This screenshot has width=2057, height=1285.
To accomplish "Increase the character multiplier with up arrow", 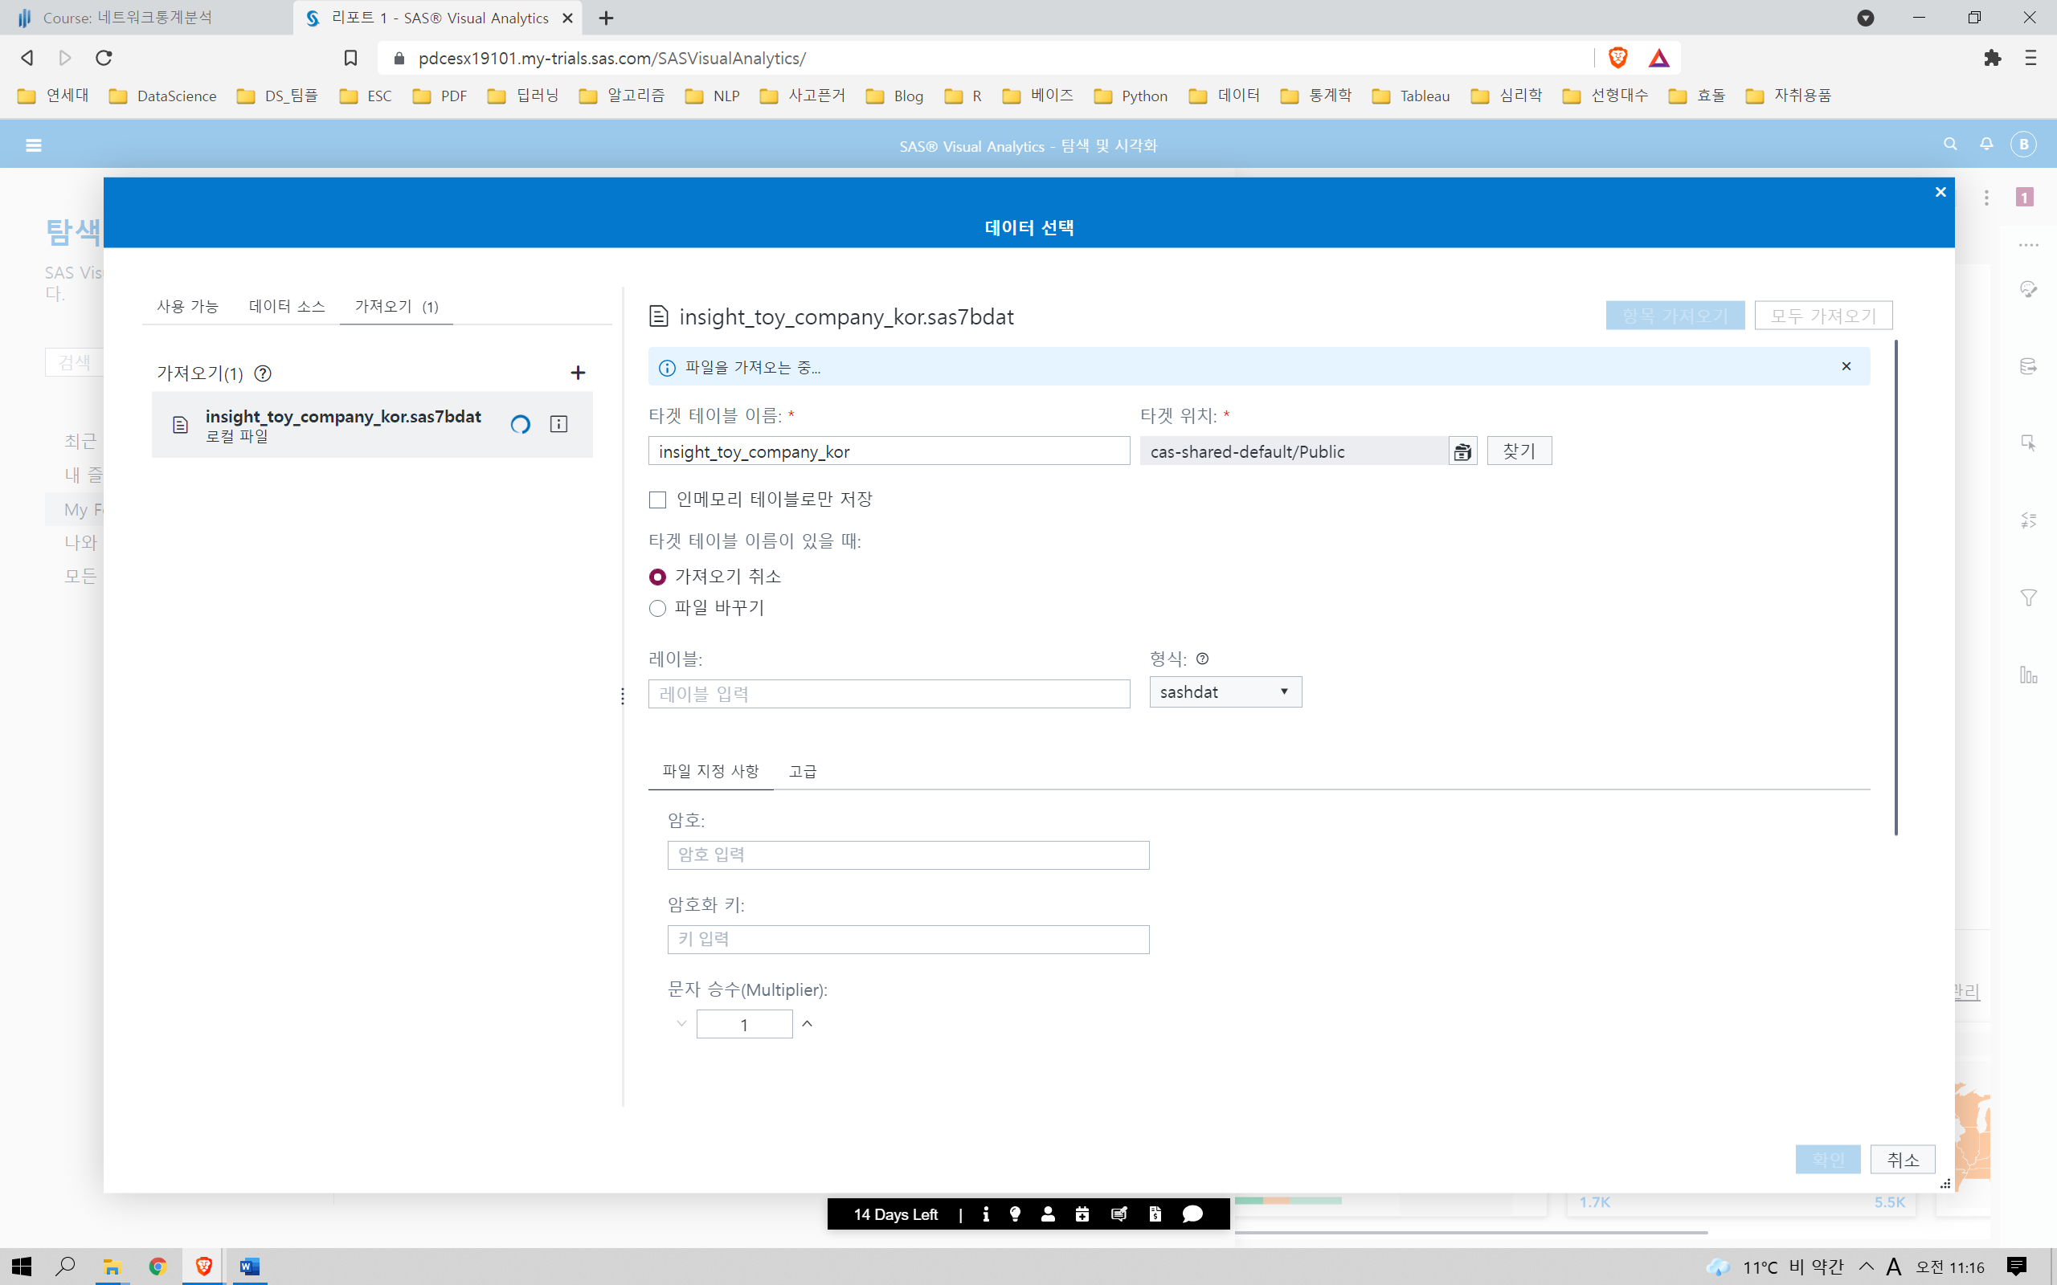I will tap(808, 1024).
